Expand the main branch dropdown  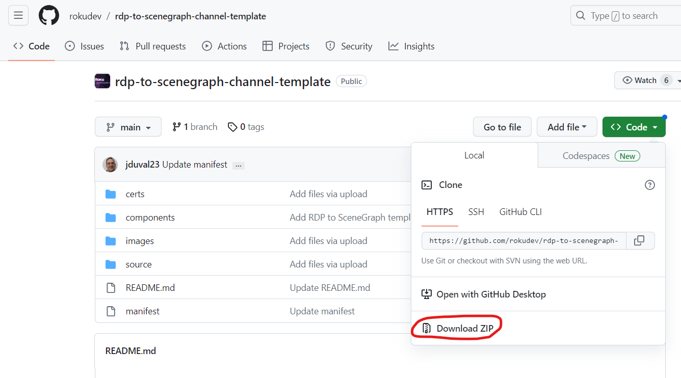(128, 126)
